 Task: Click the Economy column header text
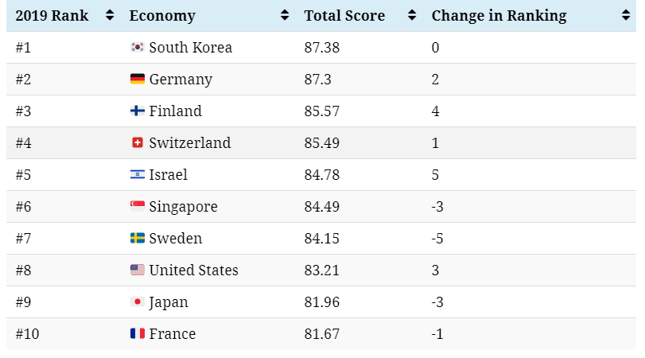[162, 16]
